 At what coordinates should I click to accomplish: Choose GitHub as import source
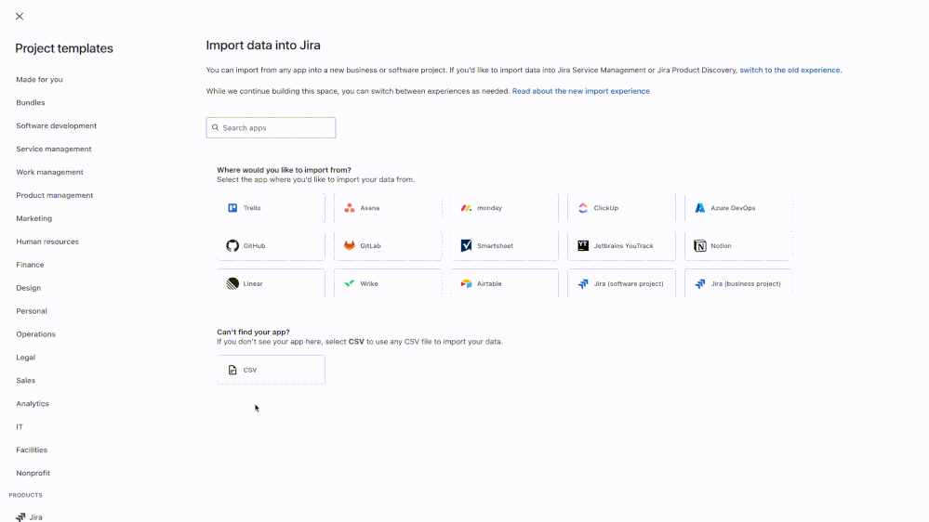click(x=271, y=245)
